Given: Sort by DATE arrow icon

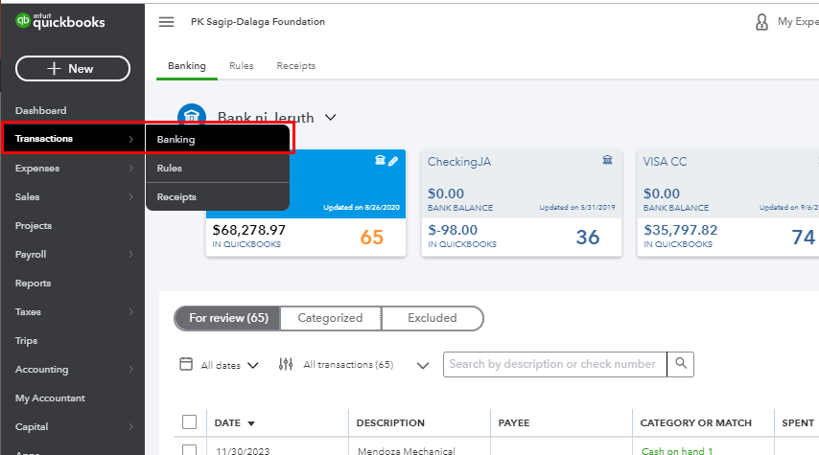Looking at the screenshot, I should click(x=251, y=423).
